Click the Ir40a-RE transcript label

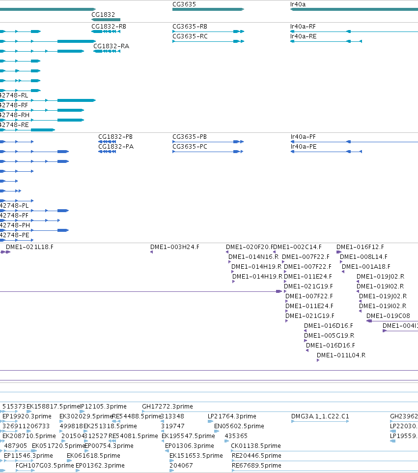pyautogui.click(x=304, y=36)
